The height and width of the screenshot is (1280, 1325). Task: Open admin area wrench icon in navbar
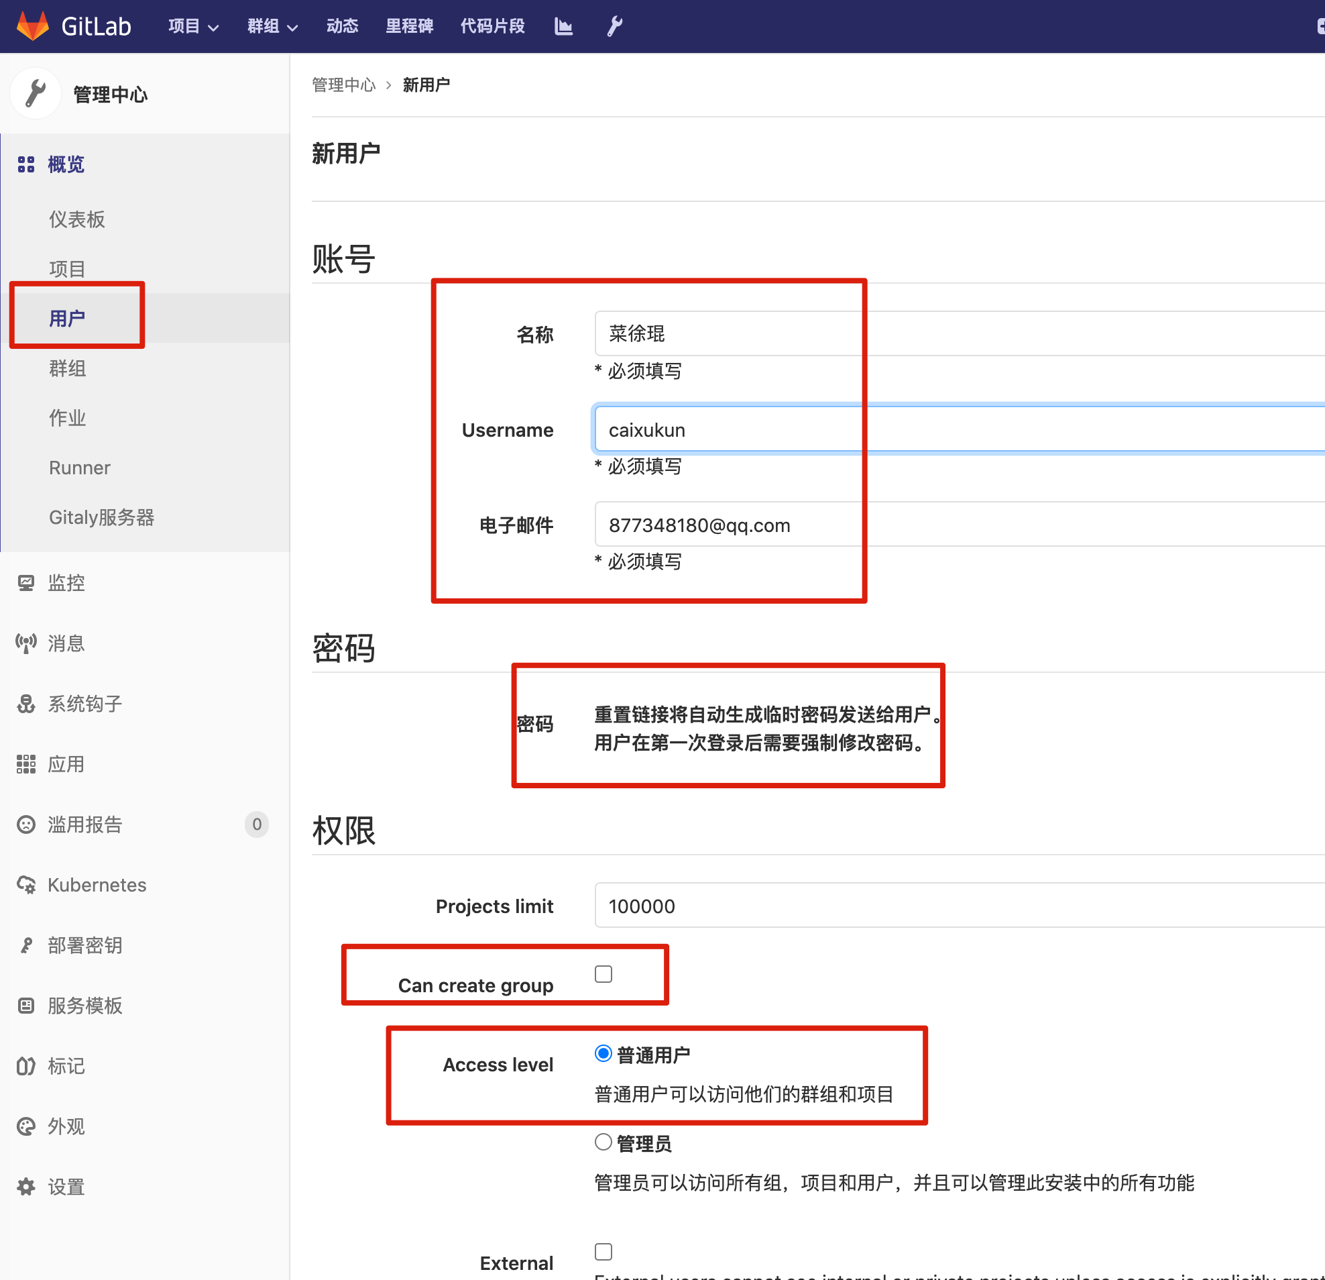(x=614, y=26)
